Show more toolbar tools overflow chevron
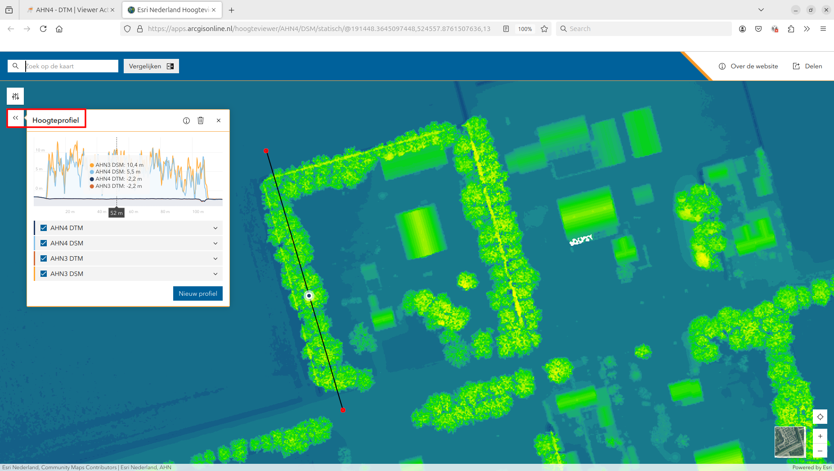The width and height of the screenshot is (834, 471). point(807,29)
